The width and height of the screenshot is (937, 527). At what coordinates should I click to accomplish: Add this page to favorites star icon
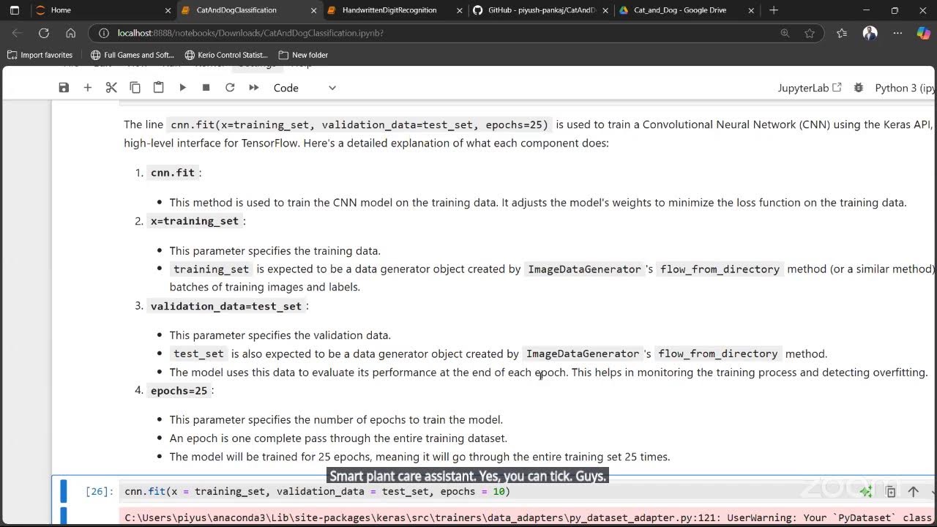click(x=810, y=33)
